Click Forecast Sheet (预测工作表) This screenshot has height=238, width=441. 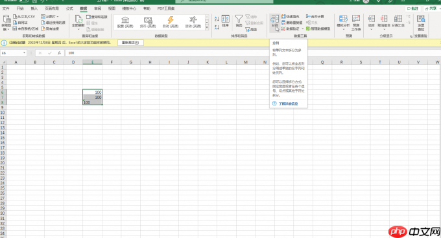click(x=356, y=23)
